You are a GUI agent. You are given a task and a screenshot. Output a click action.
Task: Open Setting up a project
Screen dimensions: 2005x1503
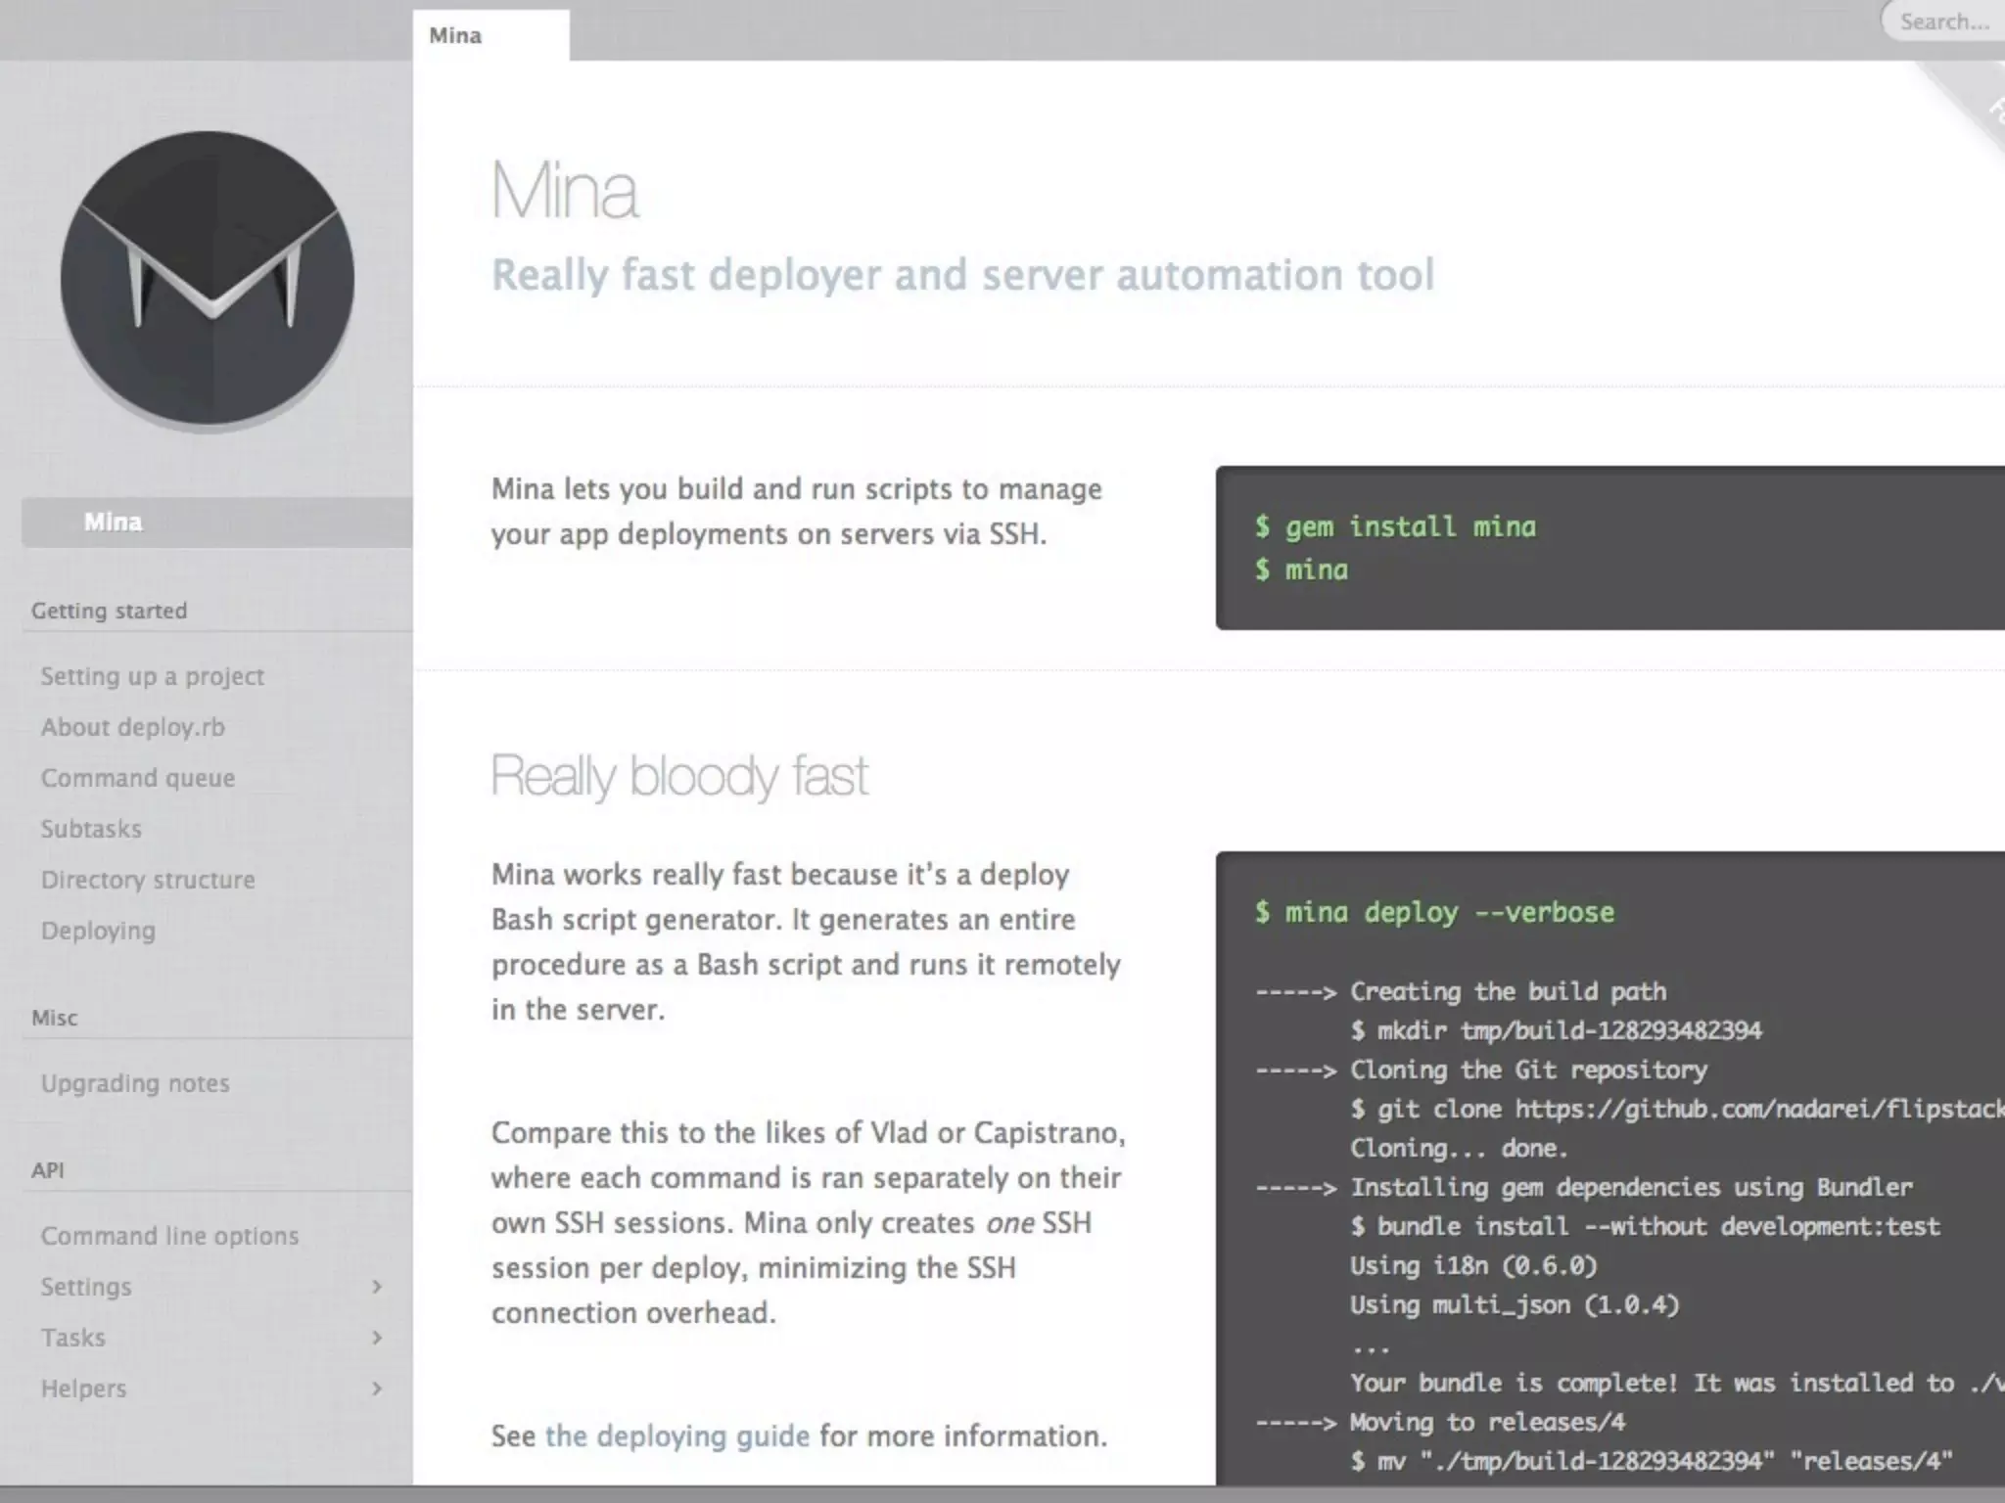tap(152, 676)
